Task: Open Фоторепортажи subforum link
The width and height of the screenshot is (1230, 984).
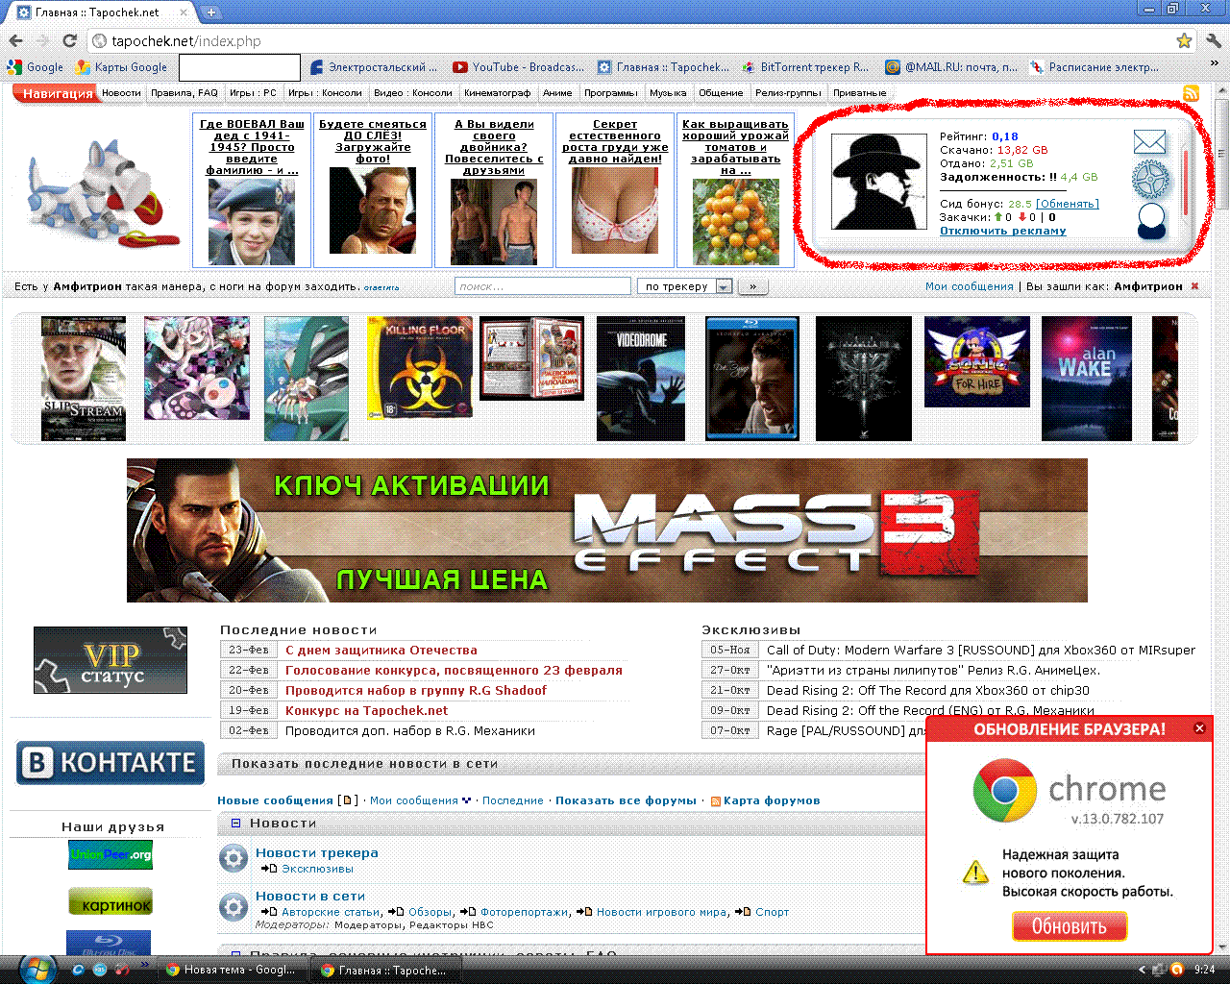Action: coord(524,912)
